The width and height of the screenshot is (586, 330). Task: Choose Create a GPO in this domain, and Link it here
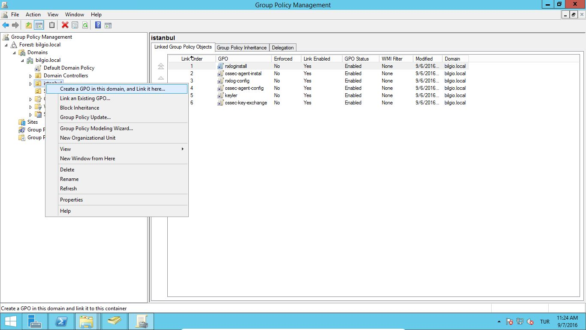click(x=117, y=89)
